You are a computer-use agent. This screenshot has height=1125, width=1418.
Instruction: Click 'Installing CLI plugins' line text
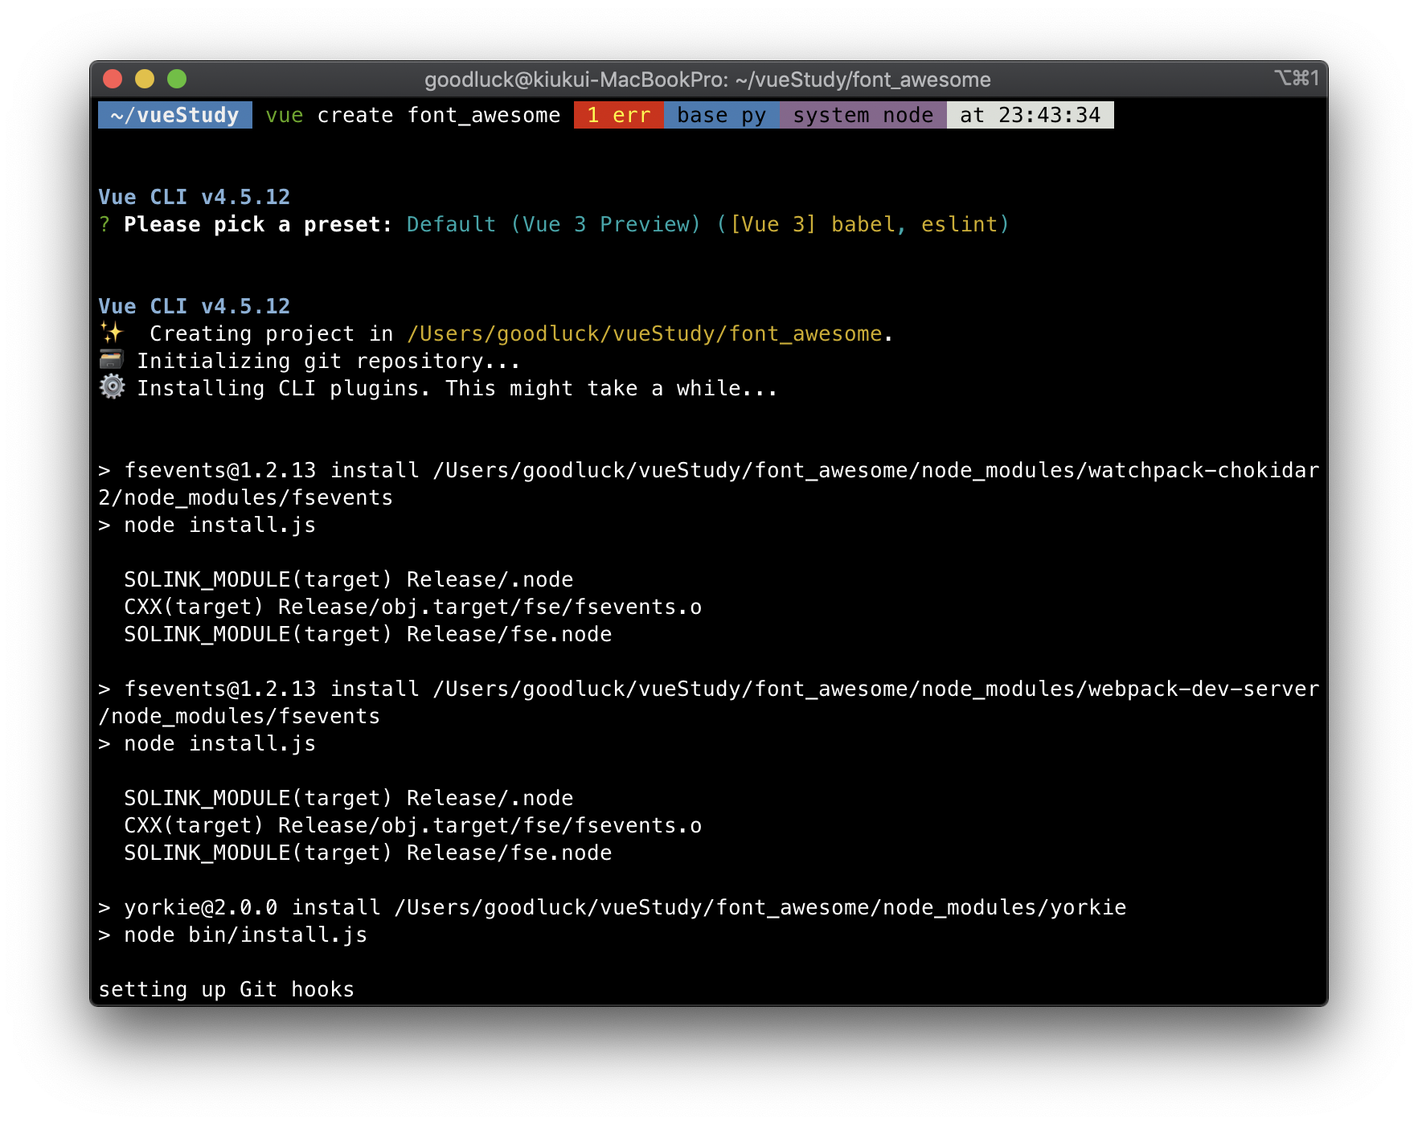[457, 388]
